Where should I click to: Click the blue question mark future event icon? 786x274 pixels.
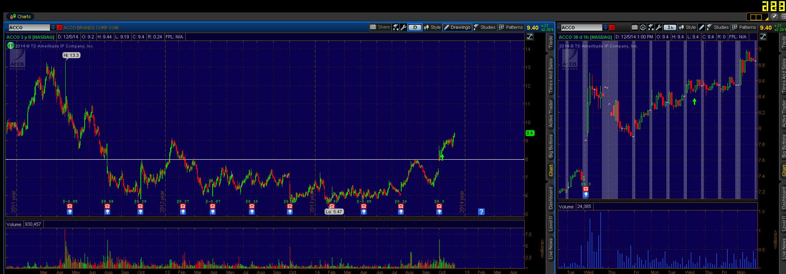pyautogui.click(x=481, y=212)
